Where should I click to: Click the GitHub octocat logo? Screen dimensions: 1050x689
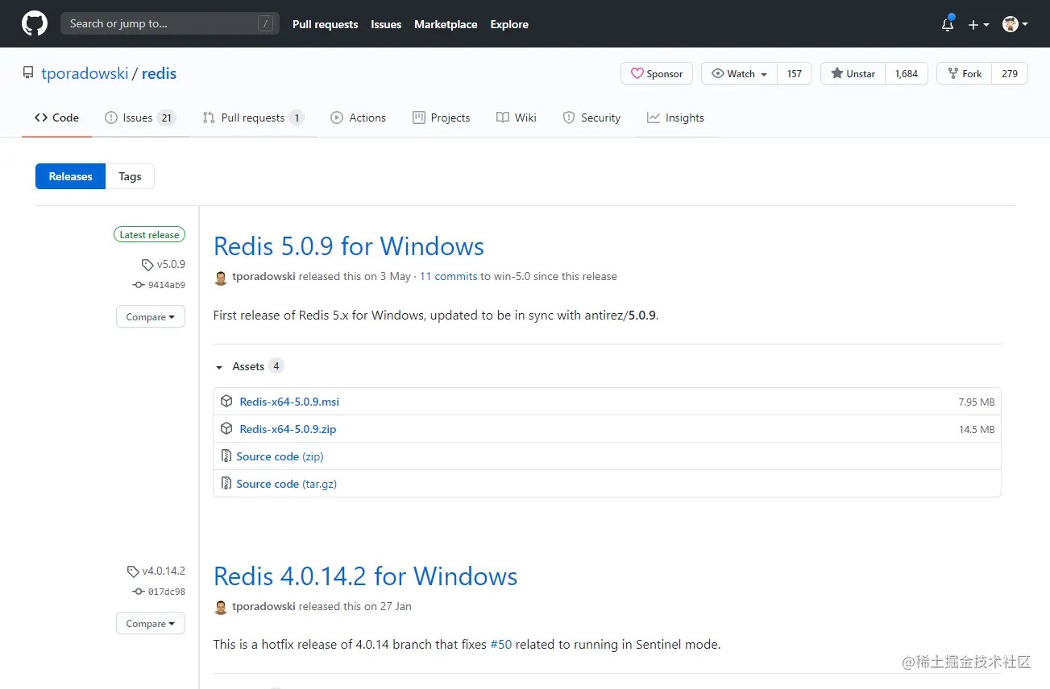tap(35, 24)
